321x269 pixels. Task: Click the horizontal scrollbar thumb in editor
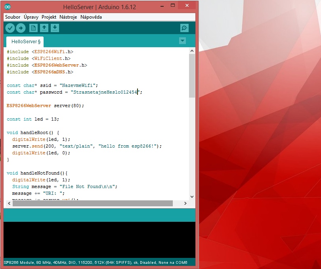point(92,203)
